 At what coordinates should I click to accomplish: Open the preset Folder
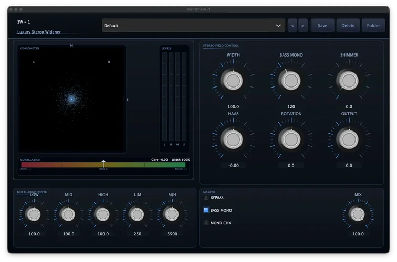click(373, 26)
